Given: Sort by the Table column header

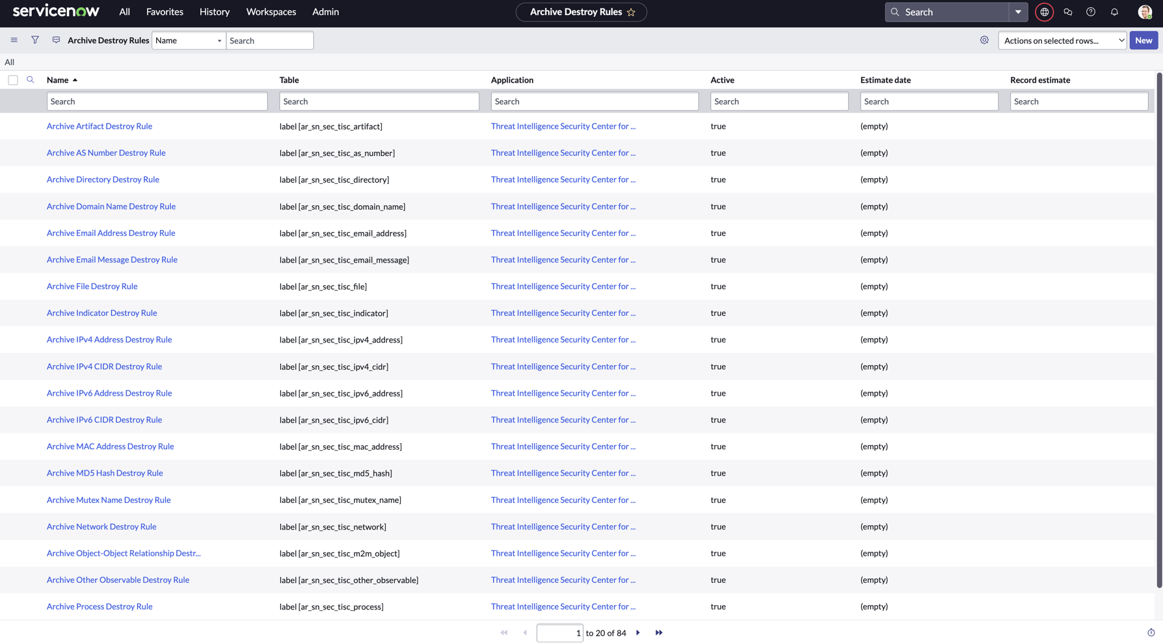Looking at the screenshot, I should pyautogui.click(x=289, y=80).
